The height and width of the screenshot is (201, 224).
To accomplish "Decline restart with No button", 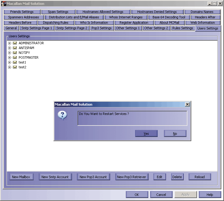I will [x=175, y=133].
